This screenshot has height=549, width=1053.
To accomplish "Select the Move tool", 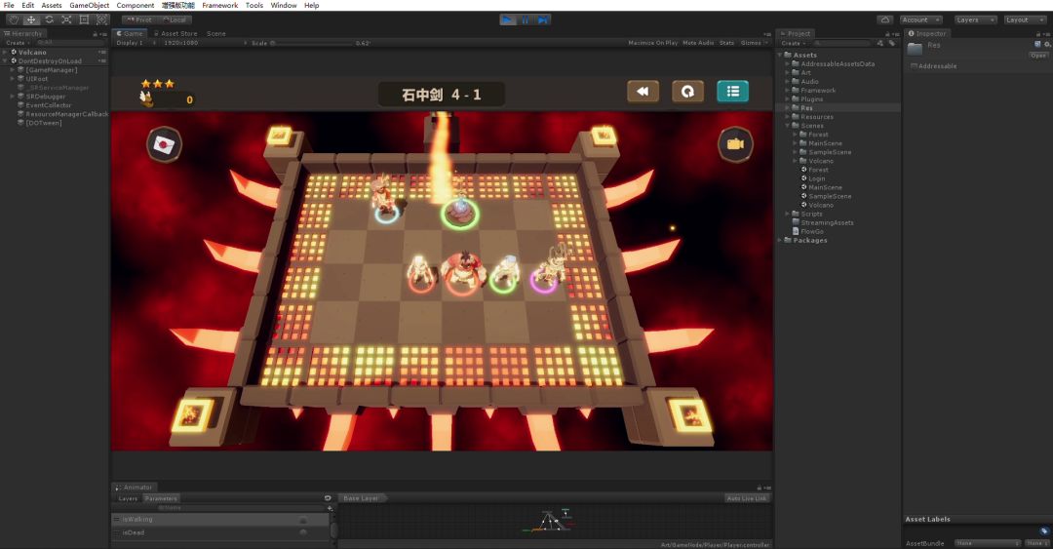I will [31, 20].
